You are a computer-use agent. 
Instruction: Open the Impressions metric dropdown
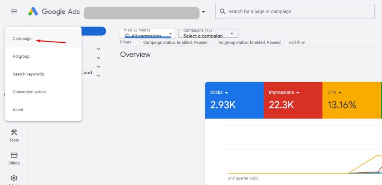point(298,92)
